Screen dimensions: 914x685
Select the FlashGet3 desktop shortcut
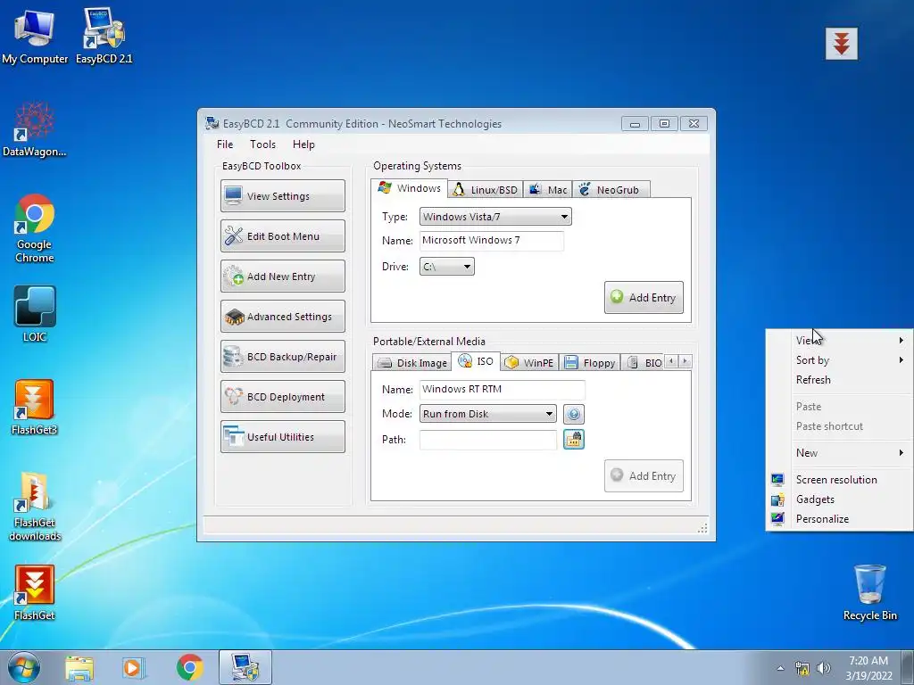point(35,407)
